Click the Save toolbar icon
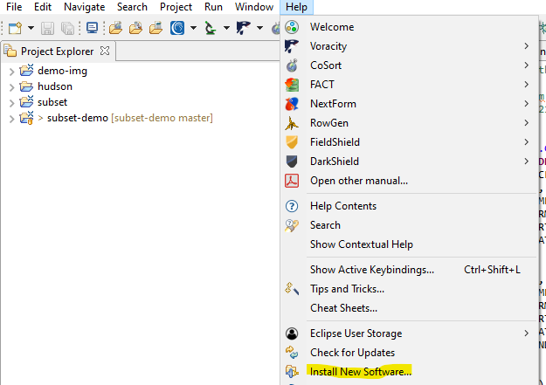The width and height of the screenshot is (546, 385). click(47, 28)
